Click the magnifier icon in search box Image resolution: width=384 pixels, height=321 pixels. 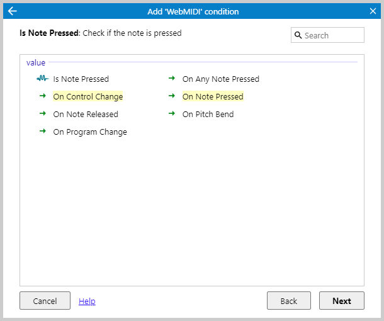pos(298,35)
